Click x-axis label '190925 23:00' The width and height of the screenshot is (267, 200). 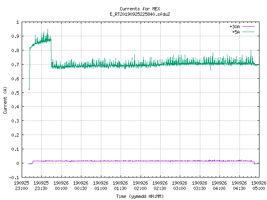click(x=21, y=186)
